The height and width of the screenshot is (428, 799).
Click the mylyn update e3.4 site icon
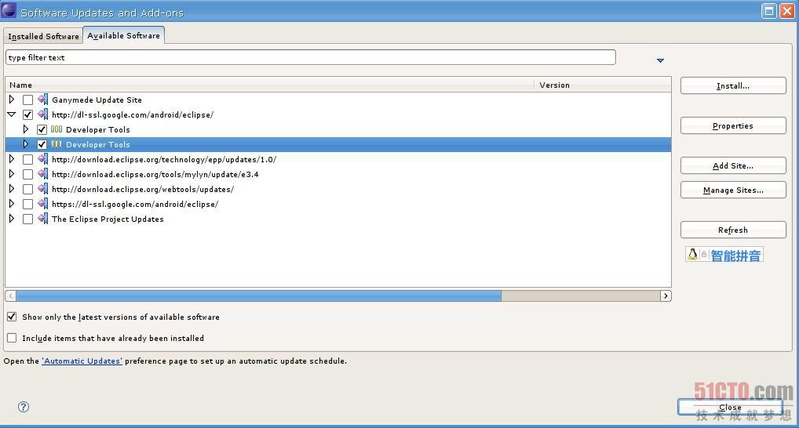click(43, 173)
